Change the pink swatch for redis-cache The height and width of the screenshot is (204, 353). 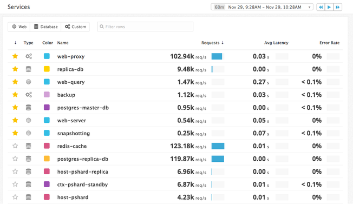47,146
